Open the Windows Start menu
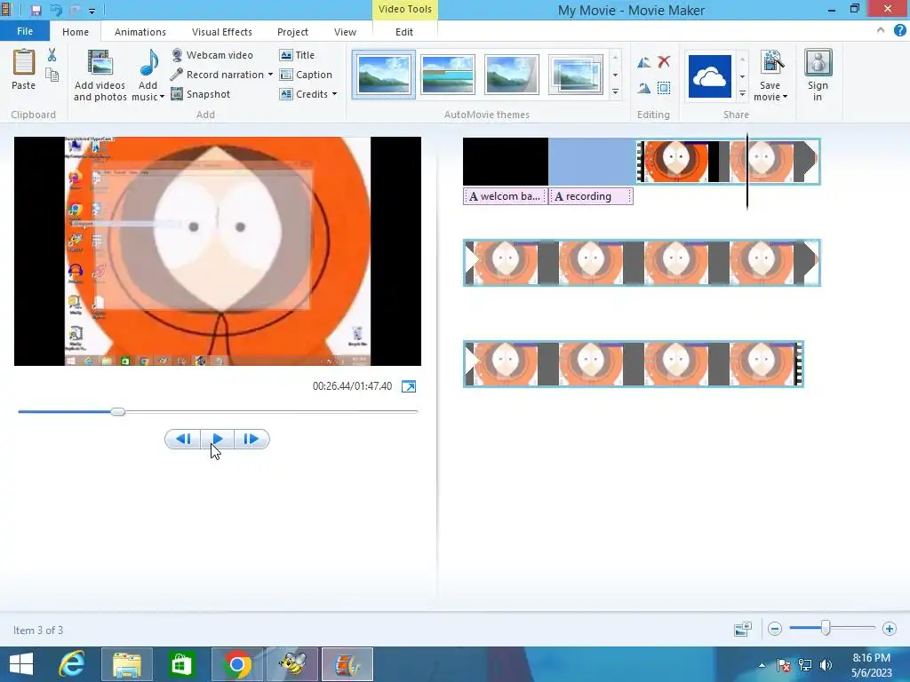 click(x=21, y=664)
